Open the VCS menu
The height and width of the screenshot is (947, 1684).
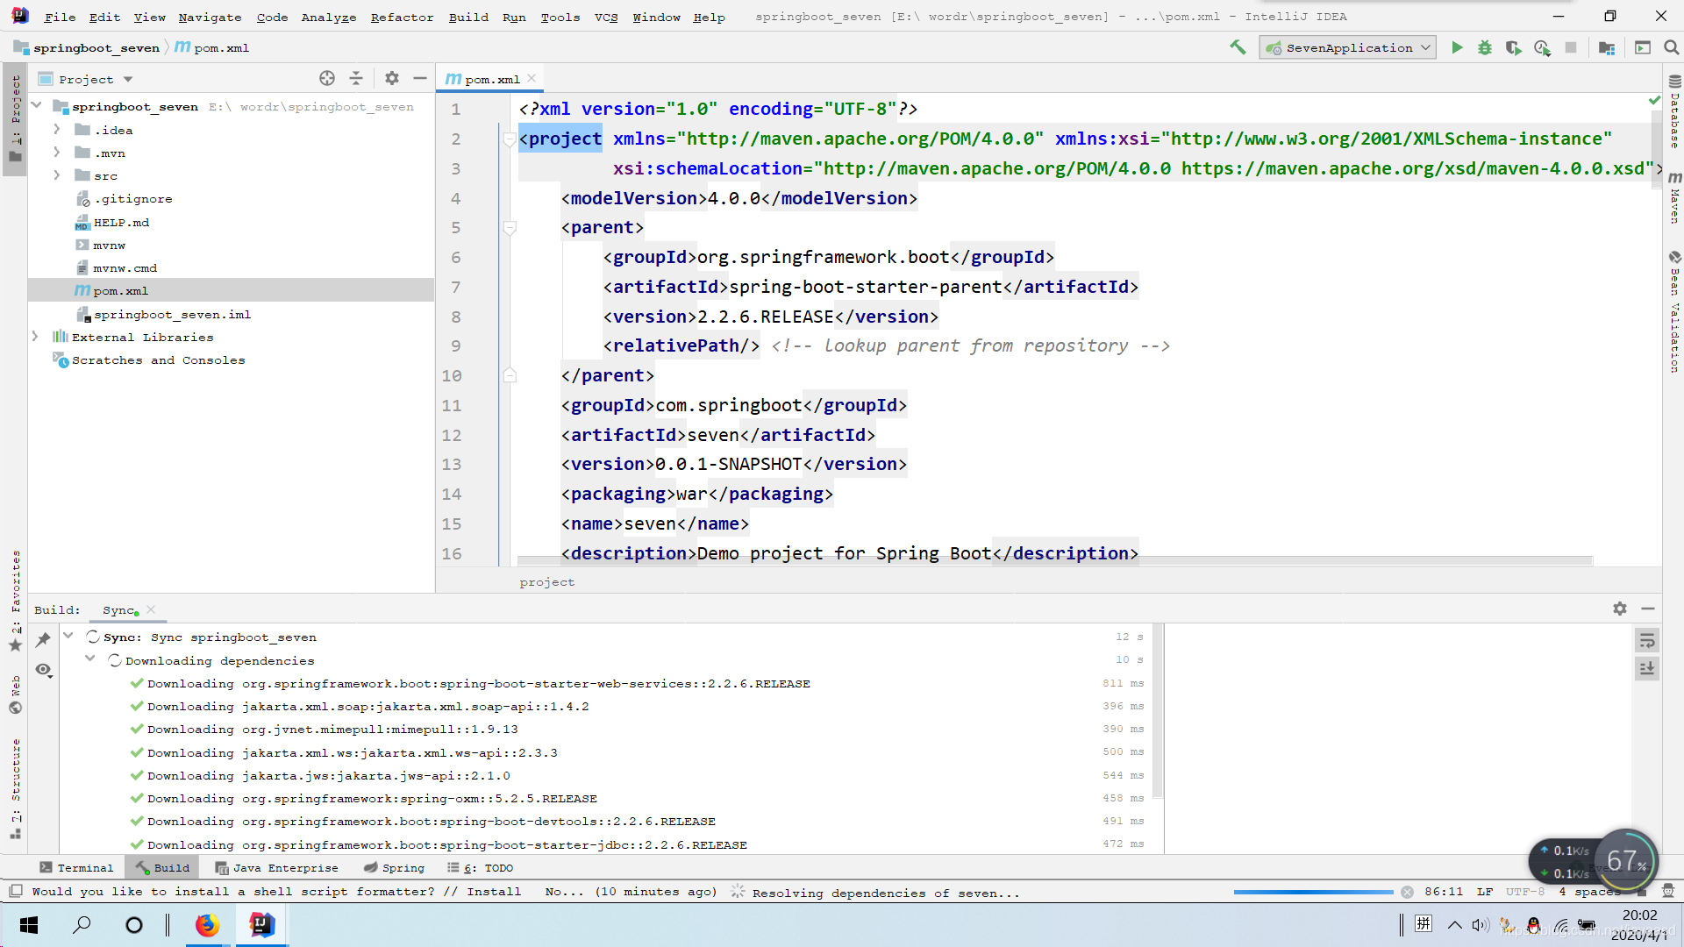click(606, 17)
